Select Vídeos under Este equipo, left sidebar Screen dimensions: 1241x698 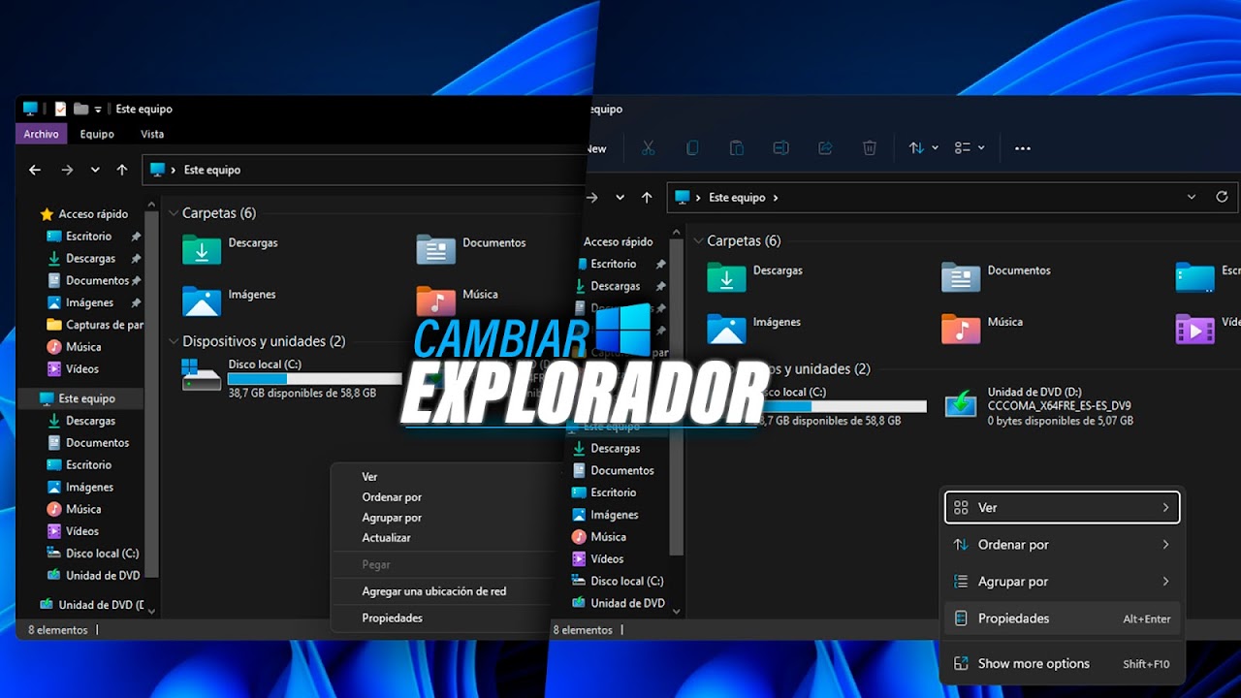pyautogui.click(x=73, y=531)
